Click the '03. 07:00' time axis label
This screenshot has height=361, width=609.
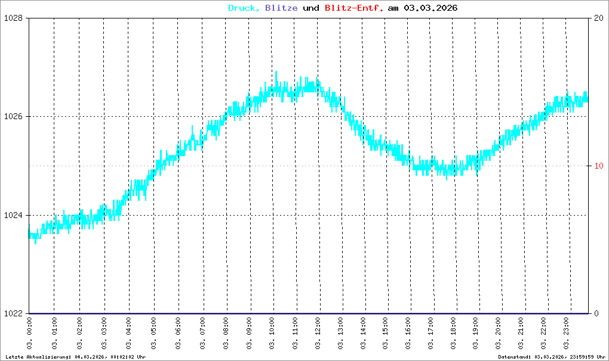coord(202,334)
